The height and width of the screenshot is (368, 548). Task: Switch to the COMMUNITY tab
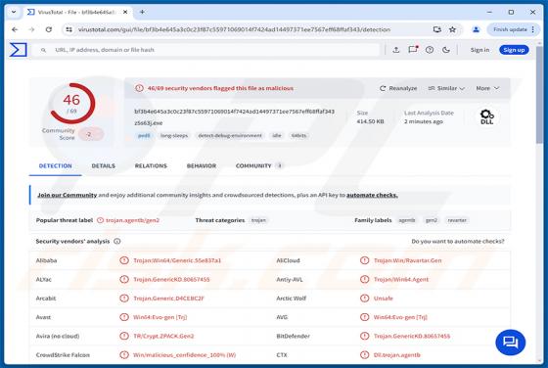pos(259,166)
